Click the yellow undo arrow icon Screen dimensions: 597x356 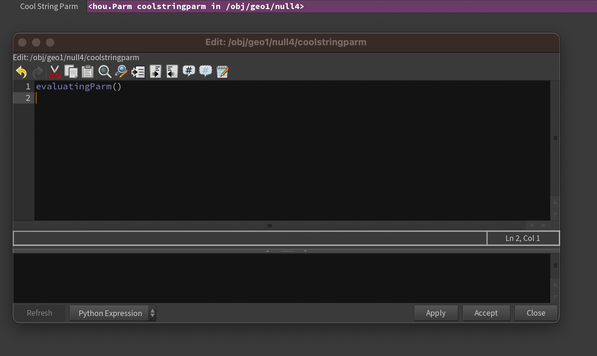point(21,72)
